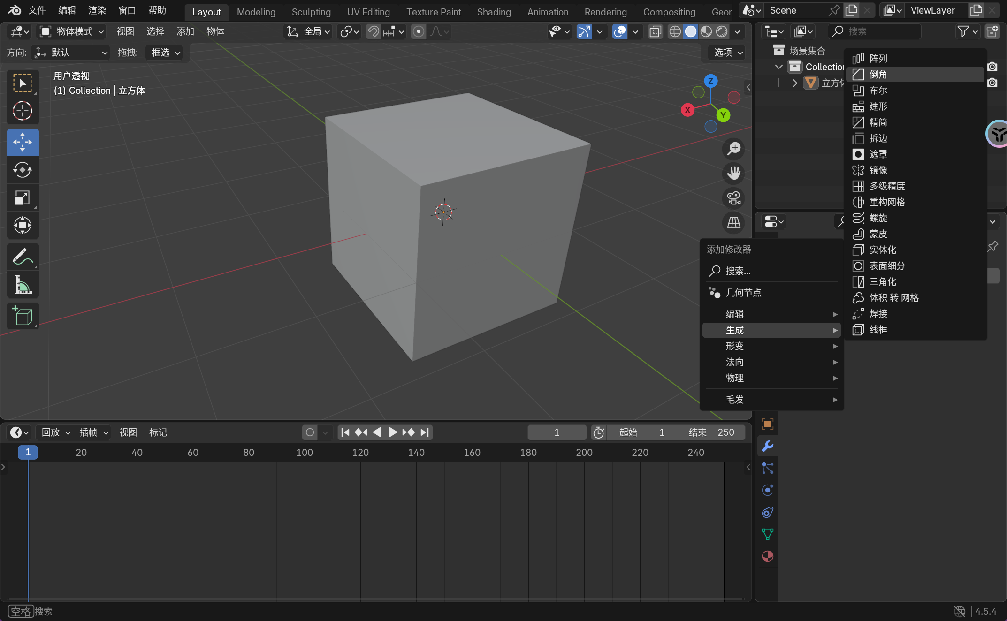
Task: Toggle camera view button in viewport
Action: [734, 198]
